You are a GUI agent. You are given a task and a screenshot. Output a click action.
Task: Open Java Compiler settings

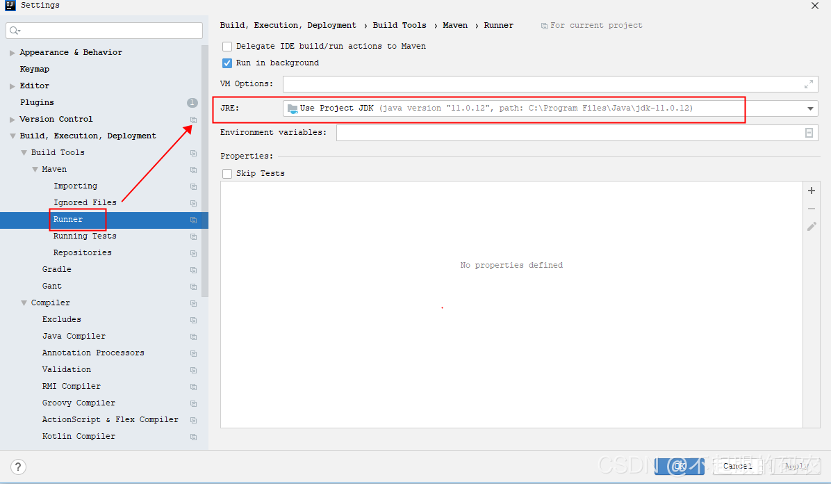pyautogui.click(x=74, y=337)
